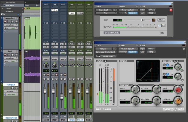Click the Gain slider handle in Trim plugin
188x122 pixels.
(x=143, y=20)
